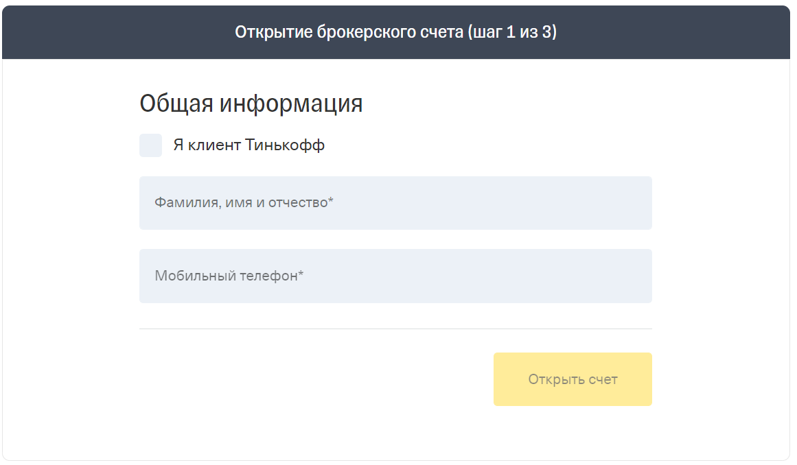The image size is (797, 465).
Task: Click the "Фамилия, имя и отчество" input field
Action: point(395,203)
